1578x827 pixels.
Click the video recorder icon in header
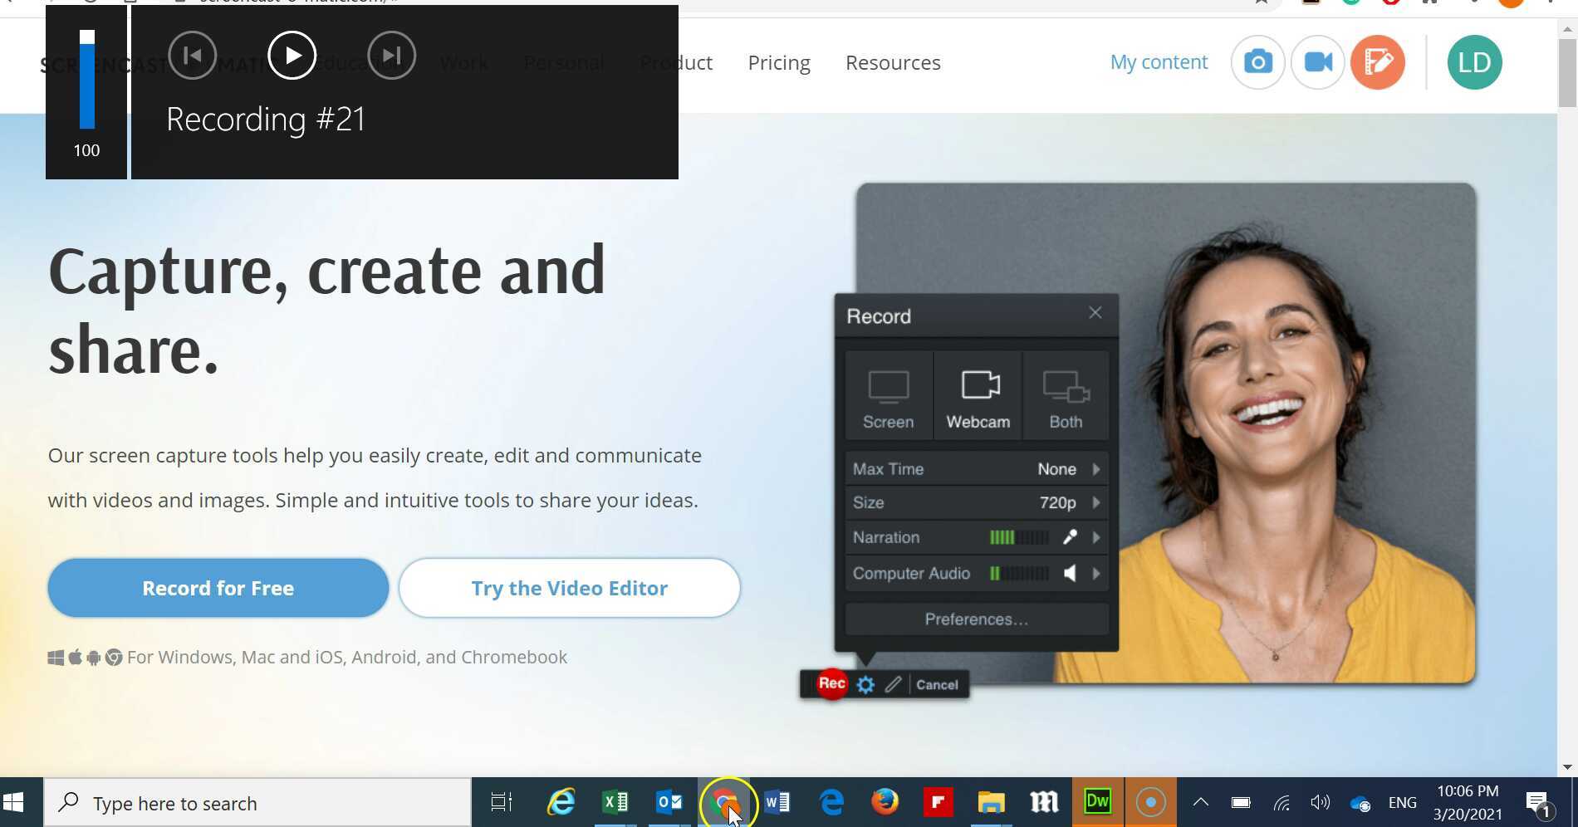click(x=1317, y=62)
